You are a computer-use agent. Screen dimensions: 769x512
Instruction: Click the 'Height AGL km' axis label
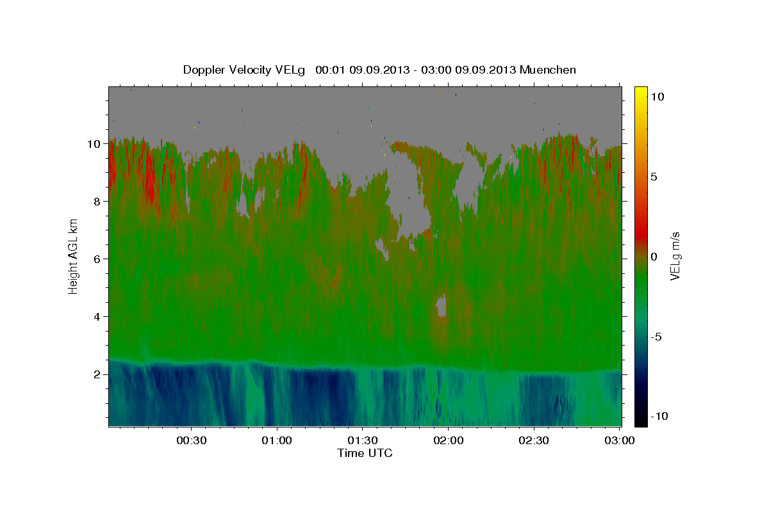tap(73, 255)
